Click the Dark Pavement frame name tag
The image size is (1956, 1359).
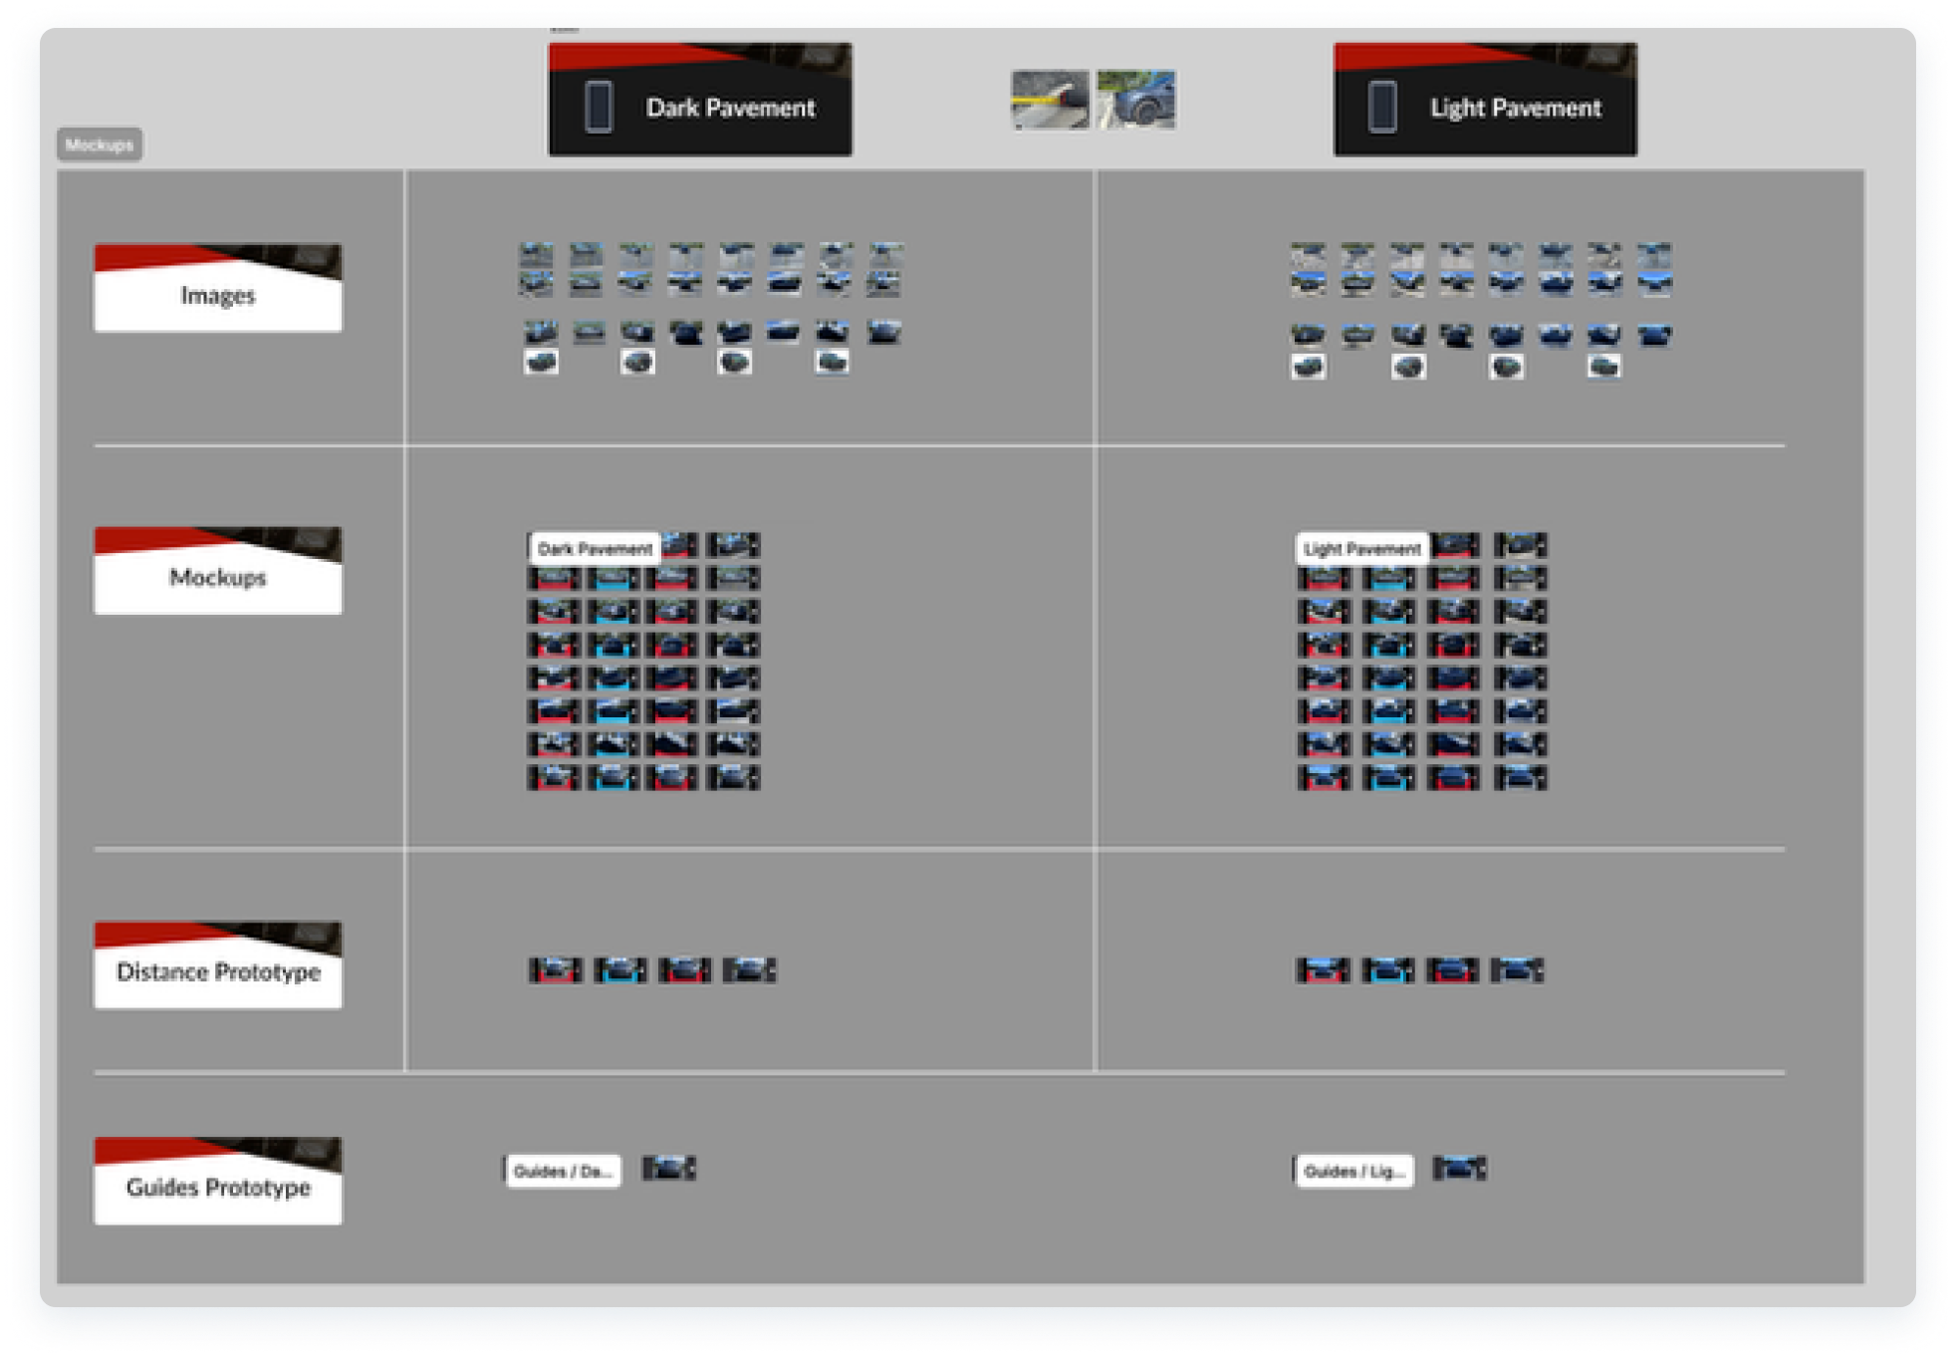pos(595,549)
